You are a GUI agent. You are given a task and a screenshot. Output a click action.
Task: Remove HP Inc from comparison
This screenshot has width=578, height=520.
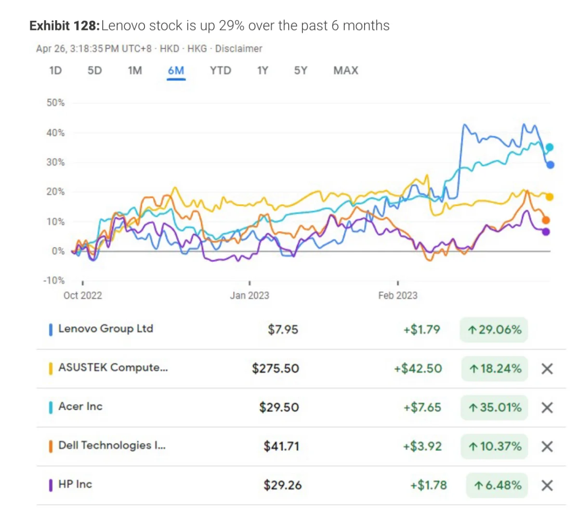pos(547,485)
